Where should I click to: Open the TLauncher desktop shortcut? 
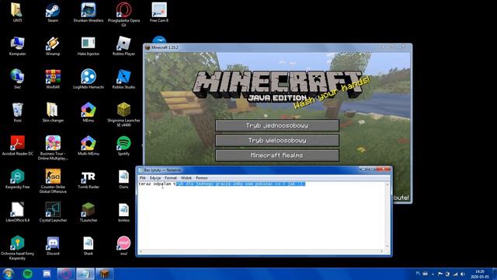pos(88,212)
